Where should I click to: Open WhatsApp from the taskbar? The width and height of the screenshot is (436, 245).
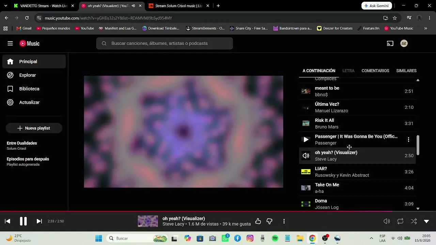point(225,238)
